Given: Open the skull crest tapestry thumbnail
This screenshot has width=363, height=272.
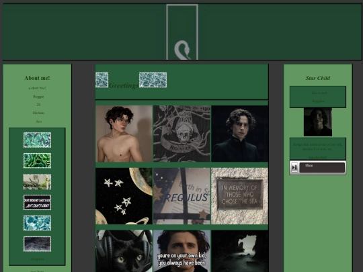Looking at the screenshot, I should pos(182,134).
